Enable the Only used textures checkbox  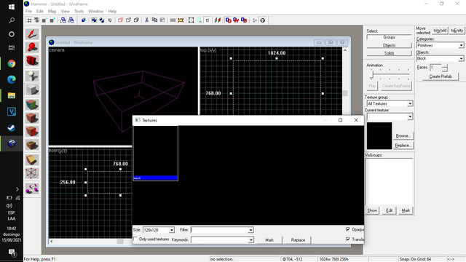click(135, 239)
